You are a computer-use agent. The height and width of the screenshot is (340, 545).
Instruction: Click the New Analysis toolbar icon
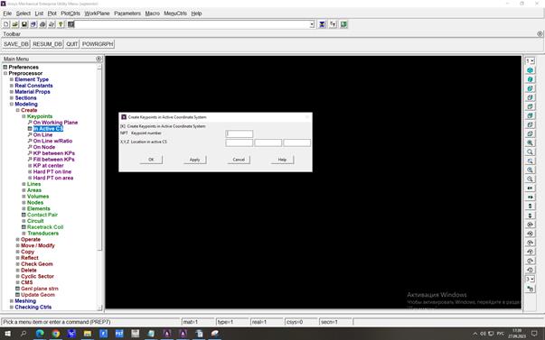pos(6,24)
